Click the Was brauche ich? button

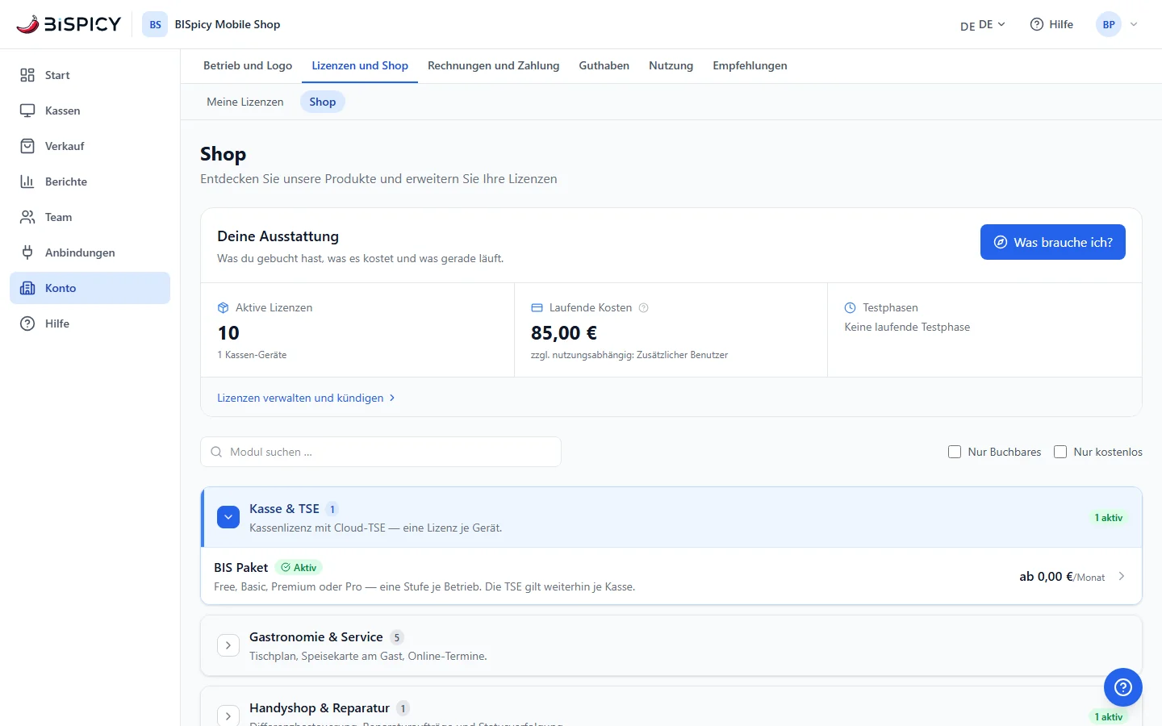tap(1053, 242)
